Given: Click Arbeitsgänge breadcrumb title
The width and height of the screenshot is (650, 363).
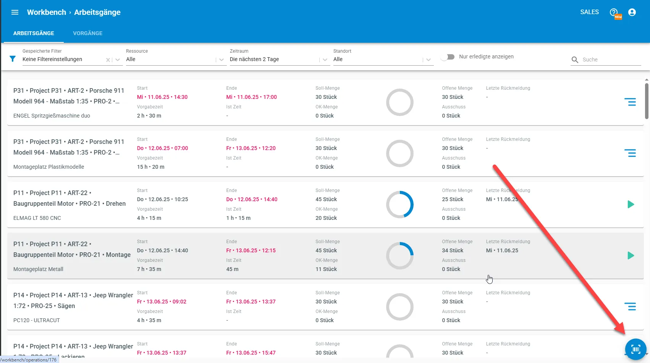Looking at the screenshot, I should pyautogui.click(x=97, y=12).
